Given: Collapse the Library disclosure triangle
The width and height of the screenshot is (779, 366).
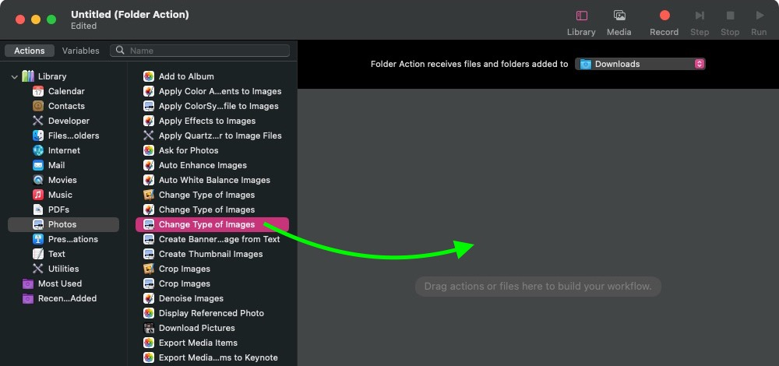Looking at the screenshot, I should (x=14, y=76).
